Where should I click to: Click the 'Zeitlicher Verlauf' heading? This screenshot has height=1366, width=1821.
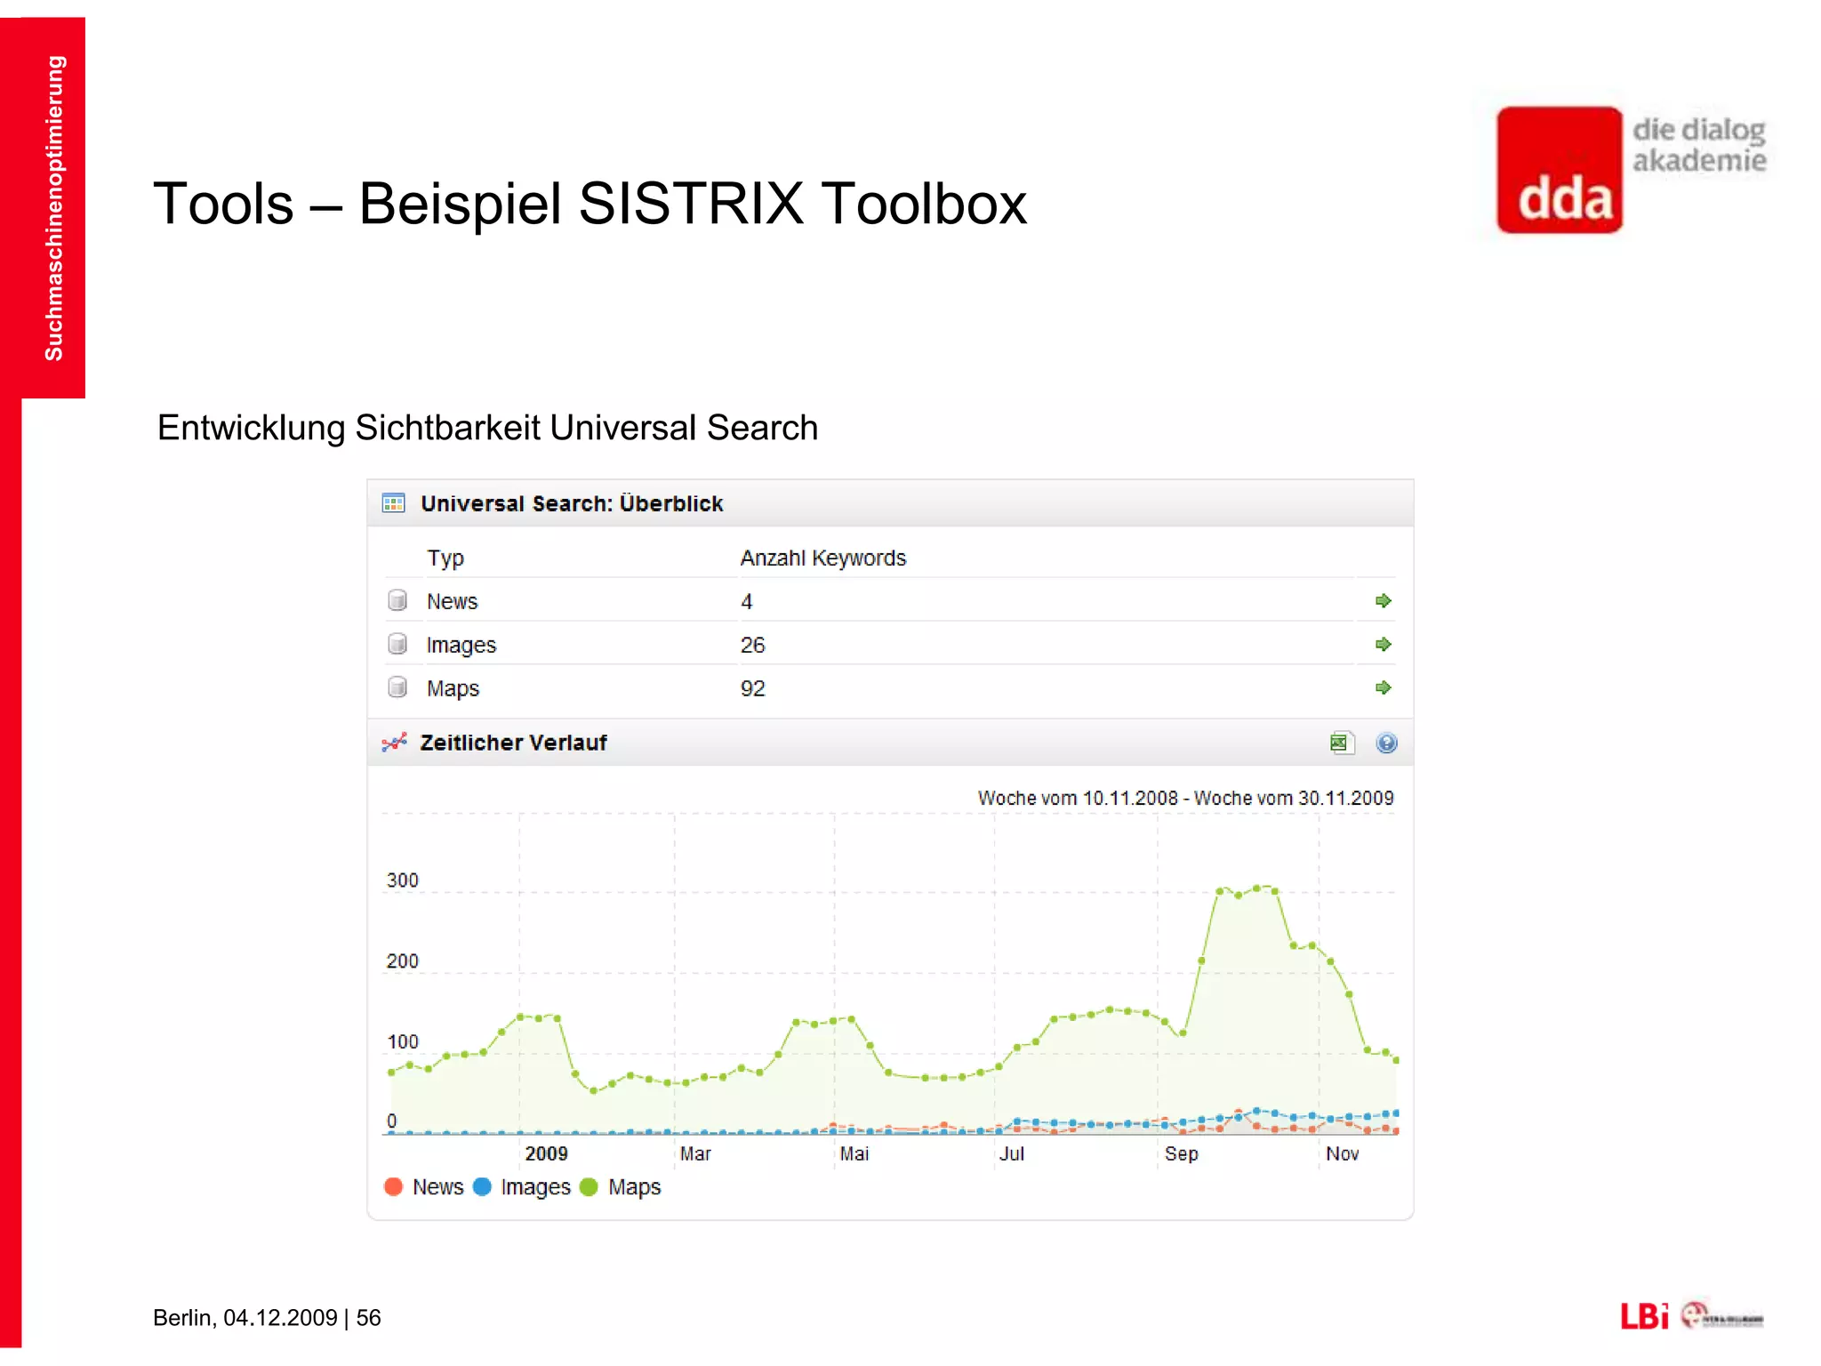[513, 743]
